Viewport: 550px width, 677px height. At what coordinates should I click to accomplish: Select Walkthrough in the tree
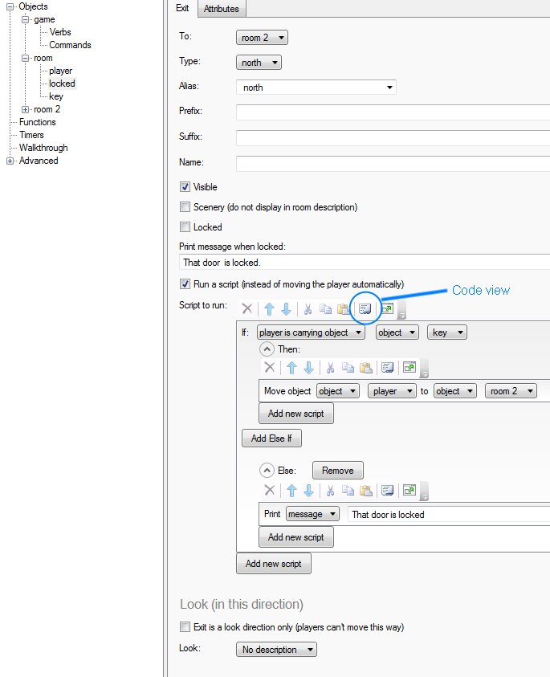tap(43, 148)
